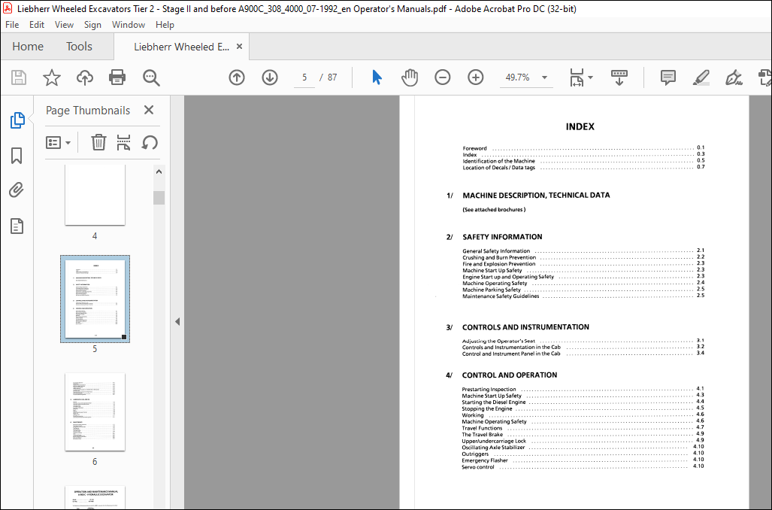Bookmark the file with the star icon

point(52,77)
